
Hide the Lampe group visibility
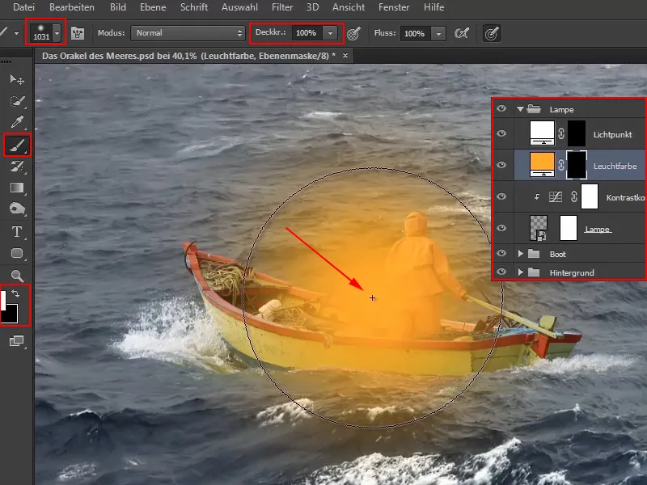(501, 108)
